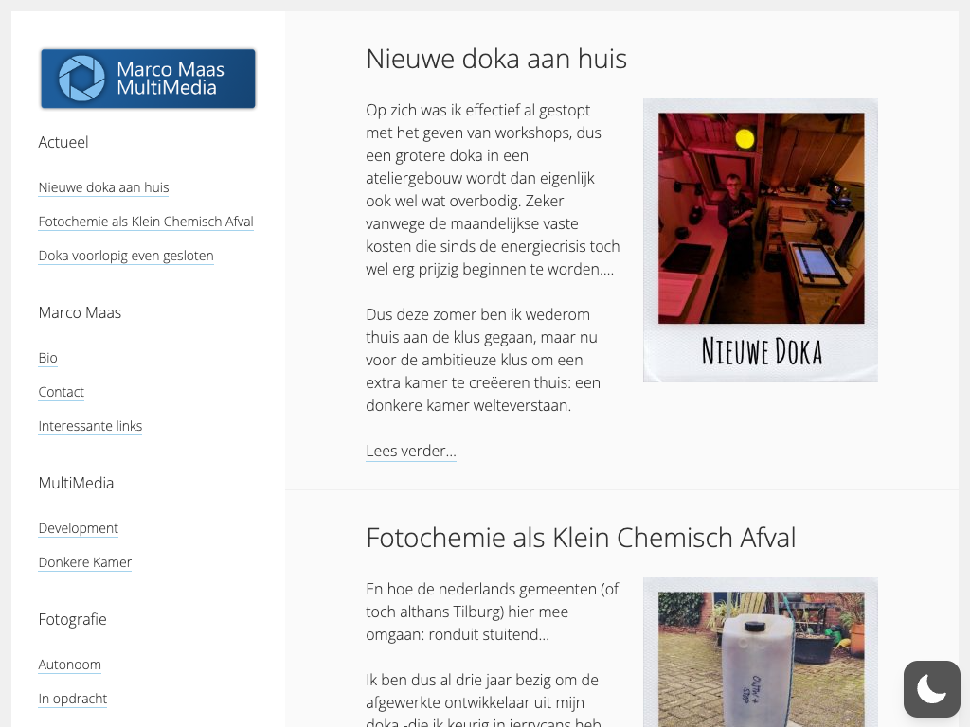This screenshot has height=727, width=970.
Task: Open 'Nieuwe doka aan huis' sidebar link
Action: (103, 187)
